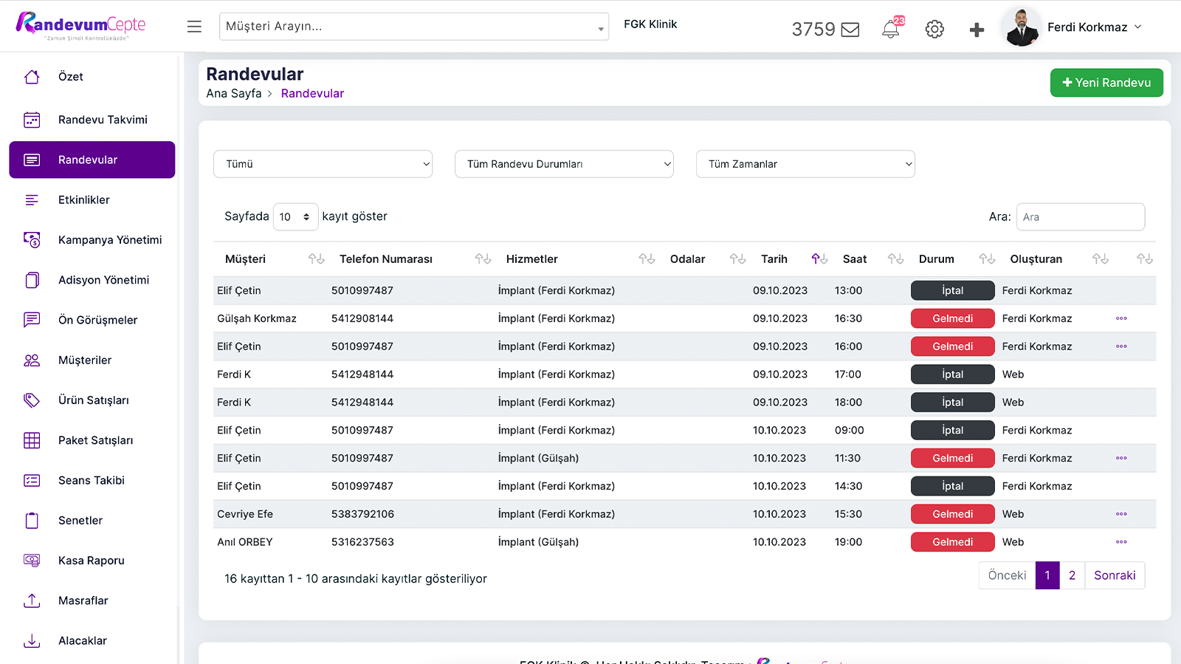The image size is (1181, 664).
Task: Open the Tümü filter dropdown
Action: click(x=323, y=164)
